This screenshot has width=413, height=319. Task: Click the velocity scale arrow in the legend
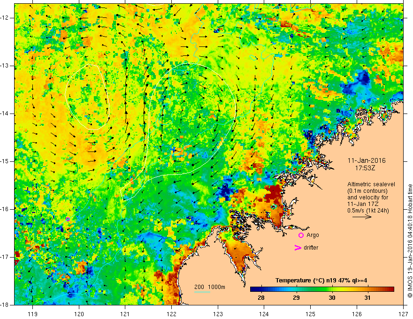click(x=362, y=217)
